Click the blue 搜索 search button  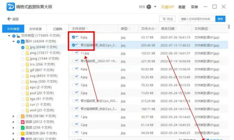point(220,19)
